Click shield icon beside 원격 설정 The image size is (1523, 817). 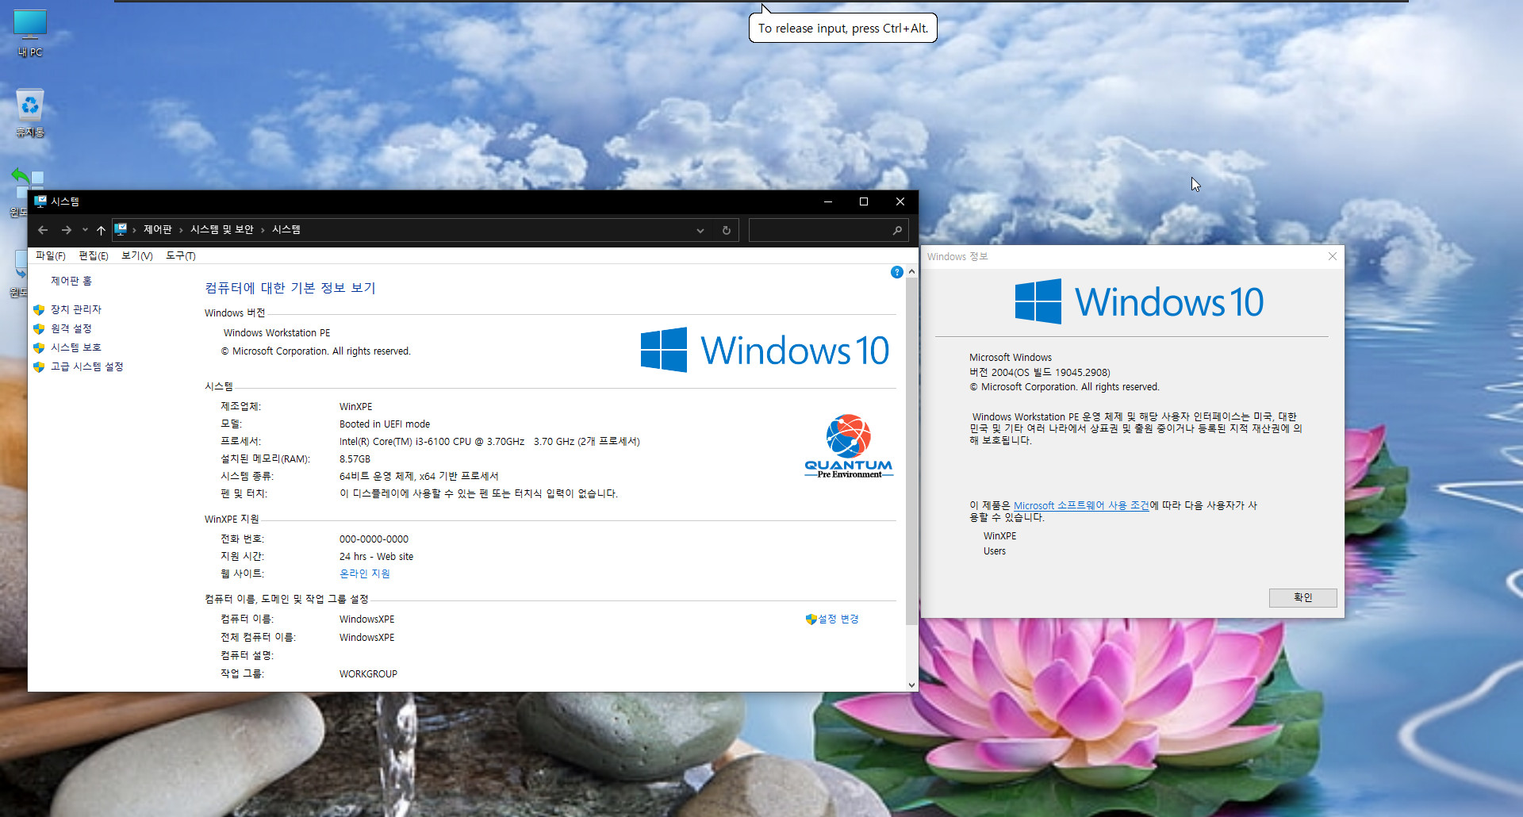[x=39, y=328]
